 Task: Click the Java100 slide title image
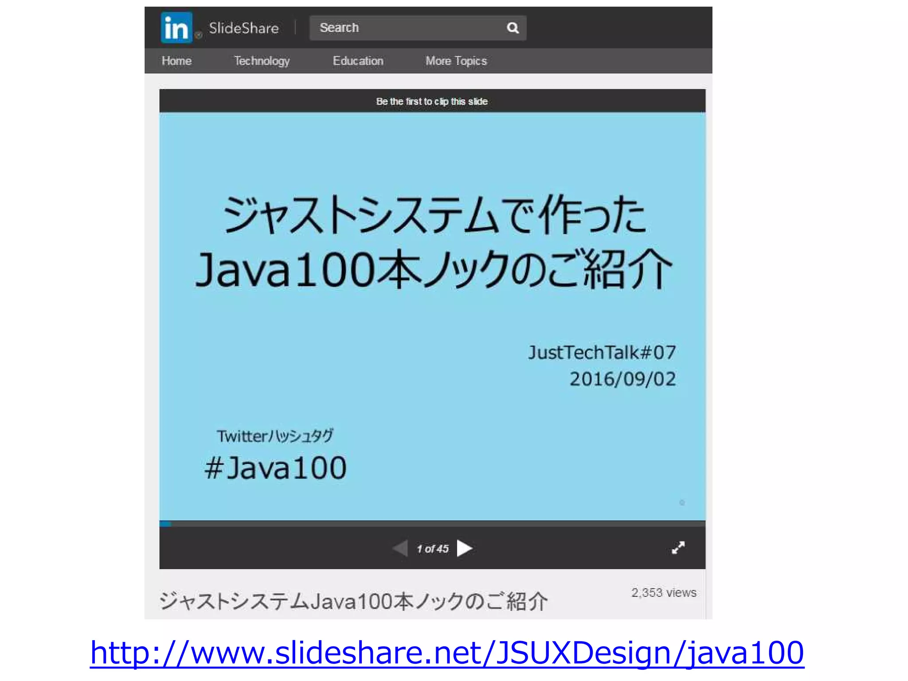[x=432, y=317]
